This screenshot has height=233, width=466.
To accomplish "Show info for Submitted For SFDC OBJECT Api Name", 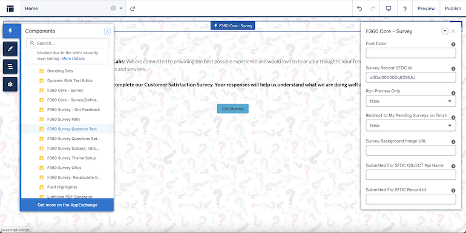I will click(453, 166).
